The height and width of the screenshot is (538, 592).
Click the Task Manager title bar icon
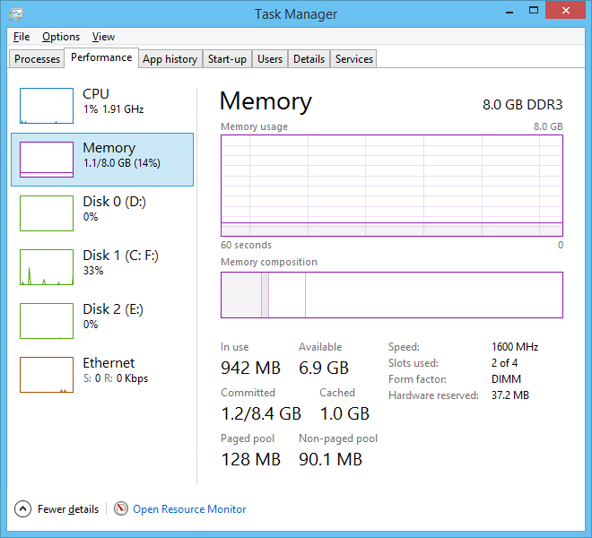point(16,13)
